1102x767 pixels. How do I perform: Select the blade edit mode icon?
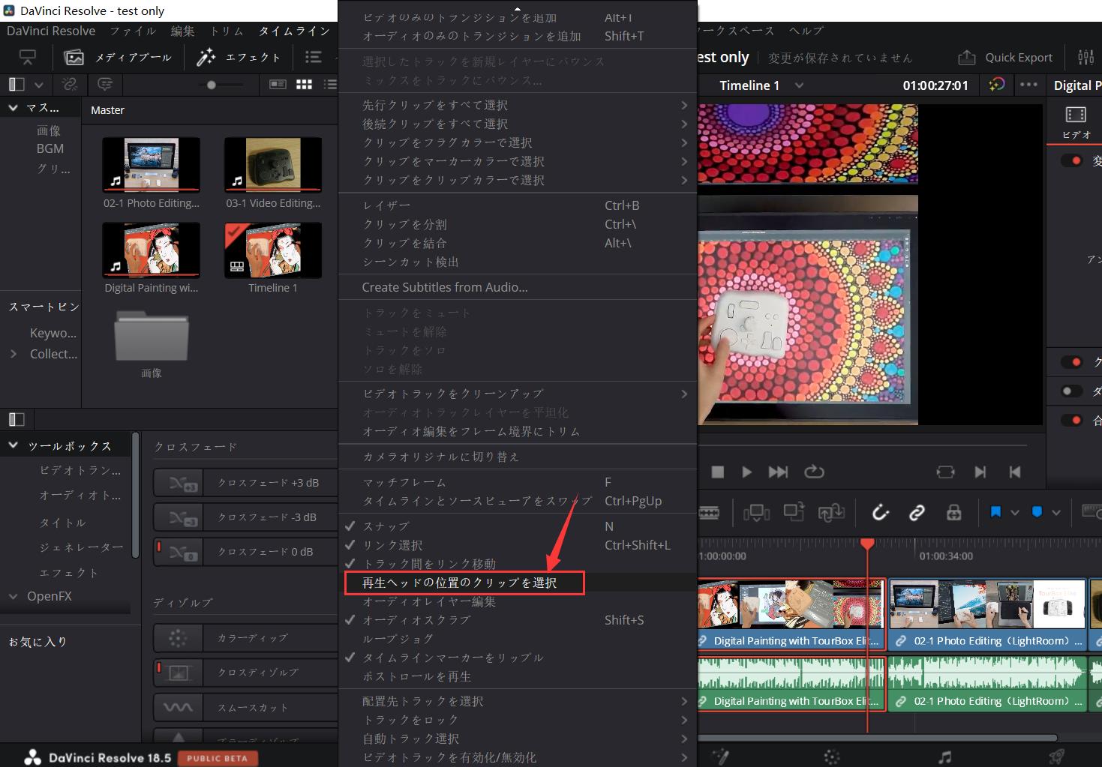tap(709, 513)
